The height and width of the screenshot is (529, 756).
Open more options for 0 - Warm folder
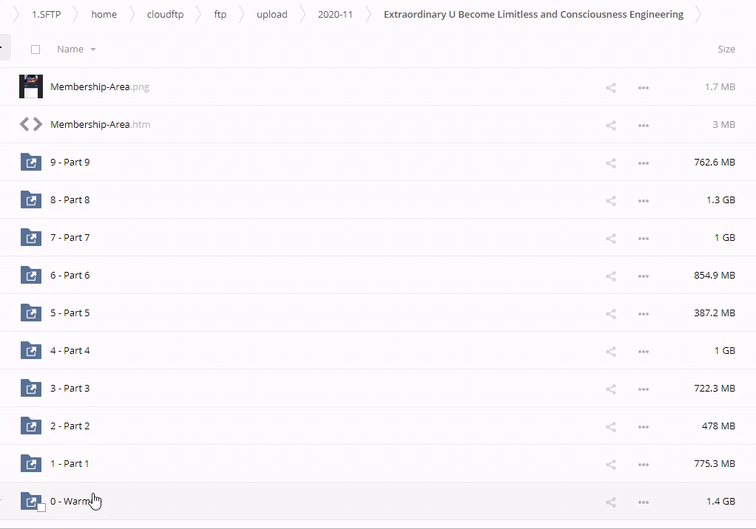pos(643,502)
